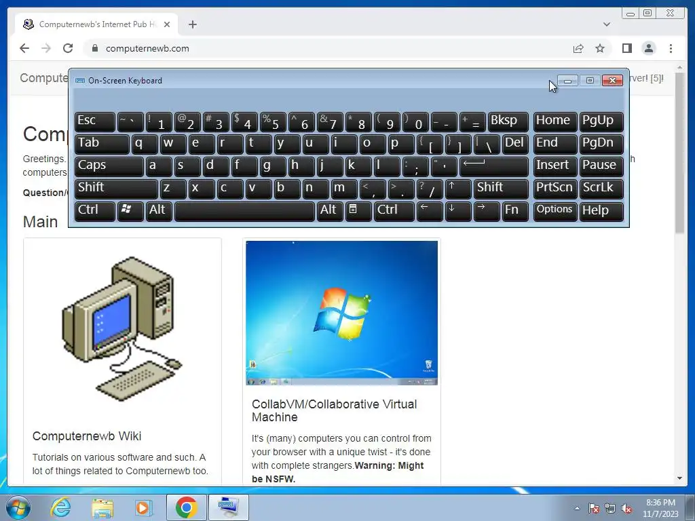
Task: Click the Pause key
Action: [x=601, y=166]
